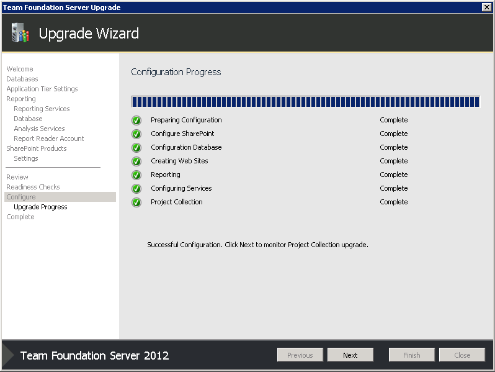
Task: Click the Configure SharePoint label
Action: point(182,134)
